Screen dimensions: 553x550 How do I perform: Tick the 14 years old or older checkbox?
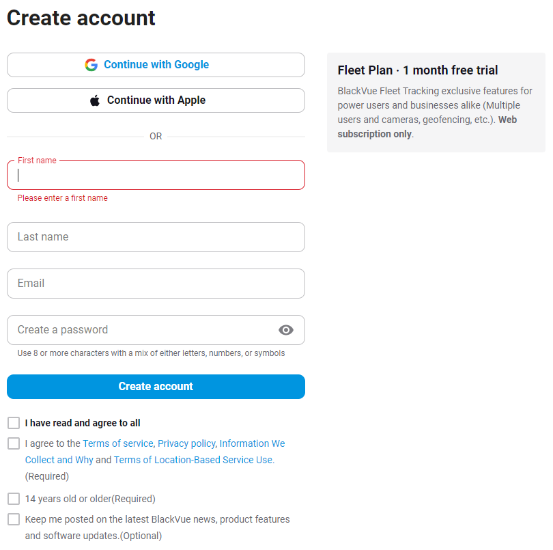[14, 499]
